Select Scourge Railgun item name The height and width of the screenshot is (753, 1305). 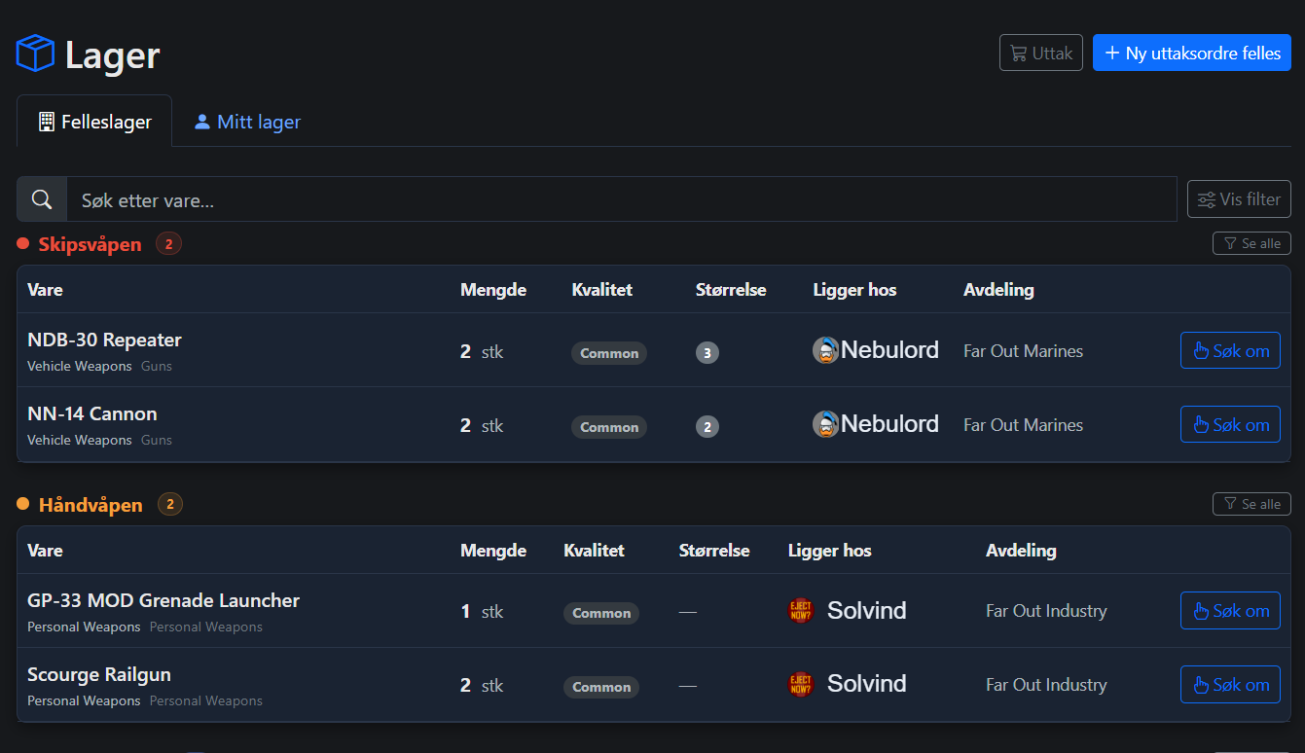[99, 674]
